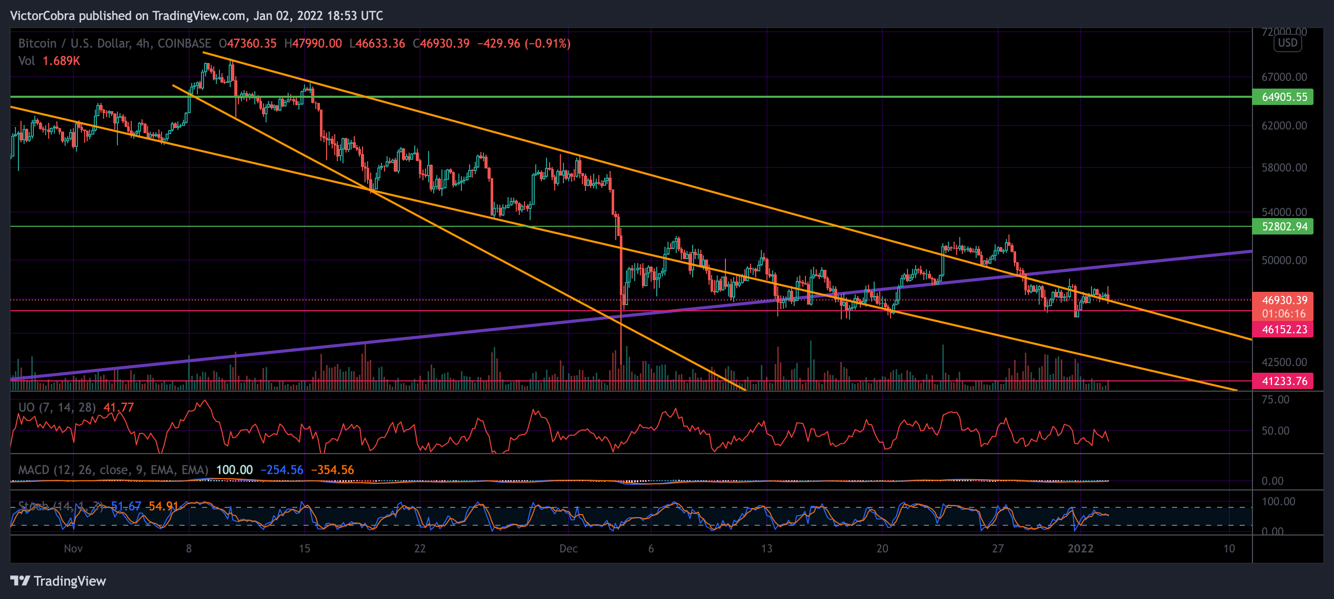The height and width of the screenshot is (599, 1334).
Task: Click the 50.00 UO axis value
Action: (x=1276, y=431)
